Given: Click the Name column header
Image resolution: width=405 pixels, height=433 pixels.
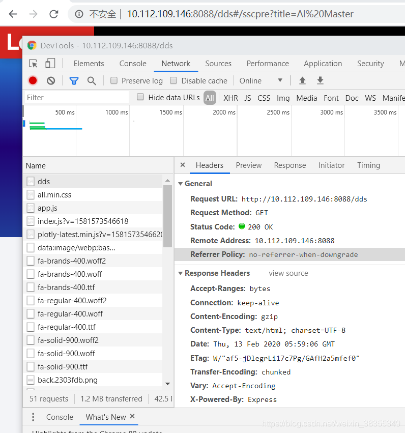Looking at the screenshot, I should 98,166.
